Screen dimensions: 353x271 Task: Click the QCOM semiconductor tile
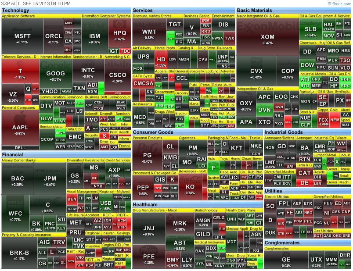tap(47, 139)
